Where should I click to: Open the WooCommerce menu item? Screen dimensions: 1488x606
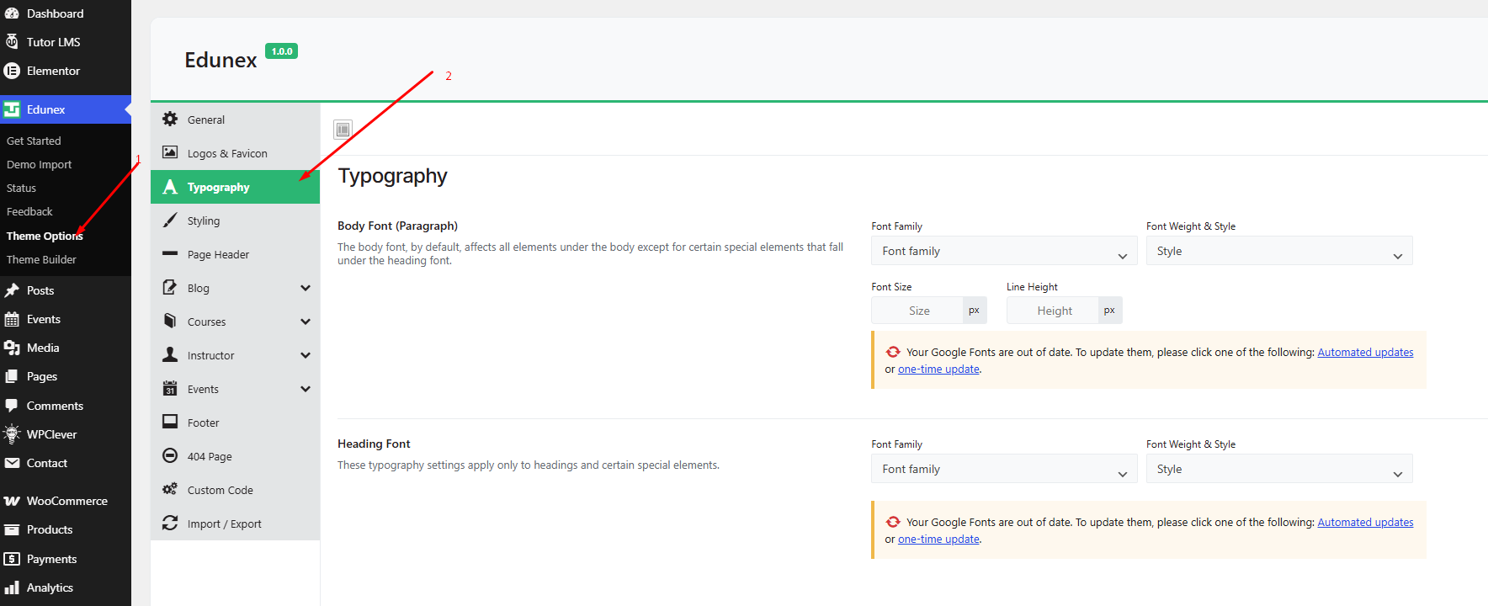[x=66, y=501]
